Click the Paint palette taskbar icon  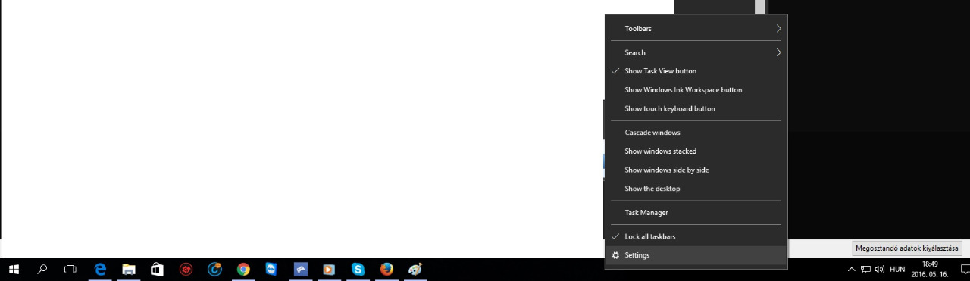tap(415, 269)
